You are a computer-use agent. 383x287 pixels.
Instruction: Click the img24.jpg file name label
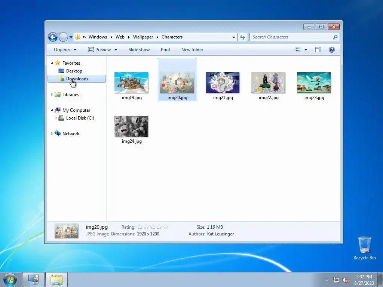[132, 141]
